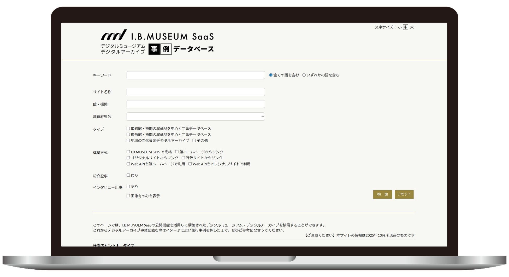
Task: Click the リセット reset button
Action: (404, 194)
